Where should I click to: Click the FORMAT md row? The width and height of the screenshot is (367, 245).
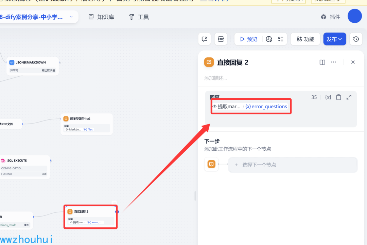pyautogui.click(x=24, y=174)
